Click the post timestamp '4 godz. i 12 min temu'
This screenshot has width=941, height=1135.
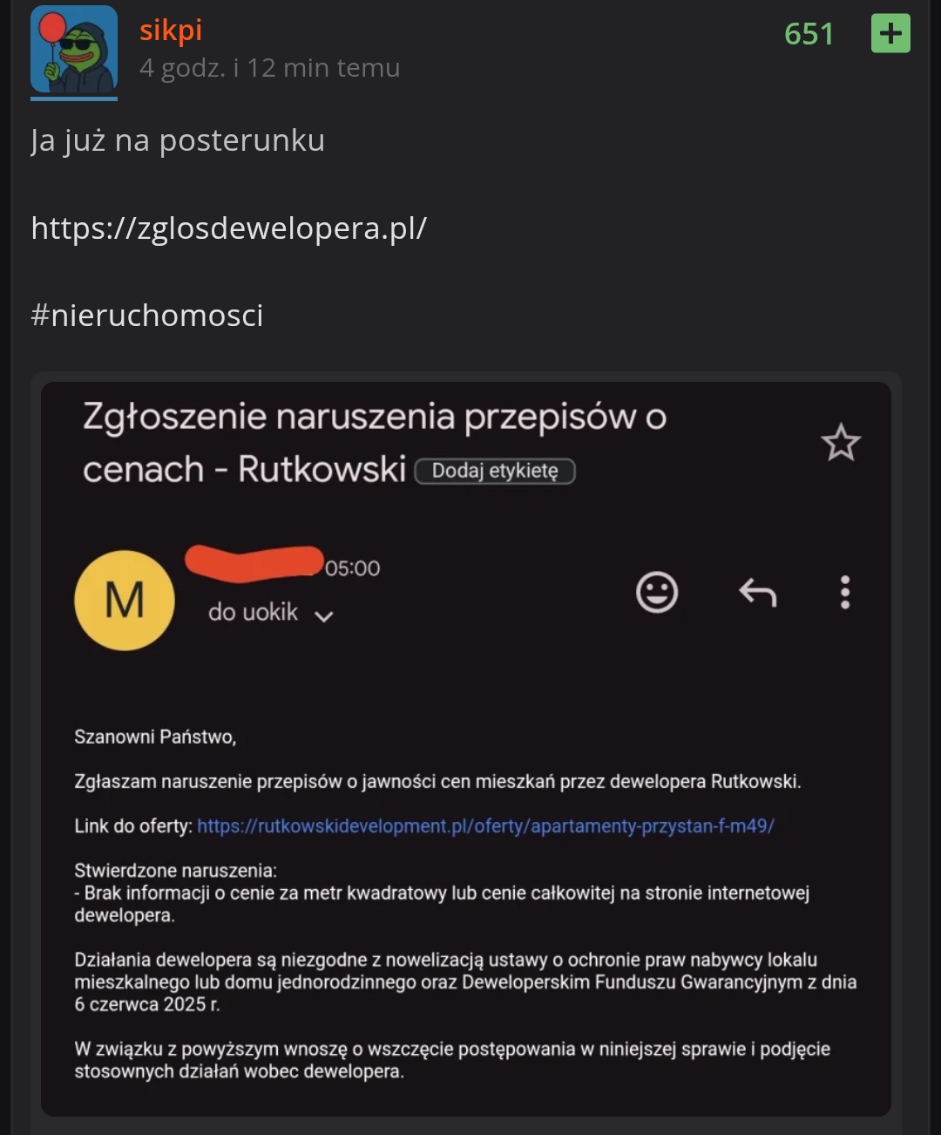click(270, 68)
